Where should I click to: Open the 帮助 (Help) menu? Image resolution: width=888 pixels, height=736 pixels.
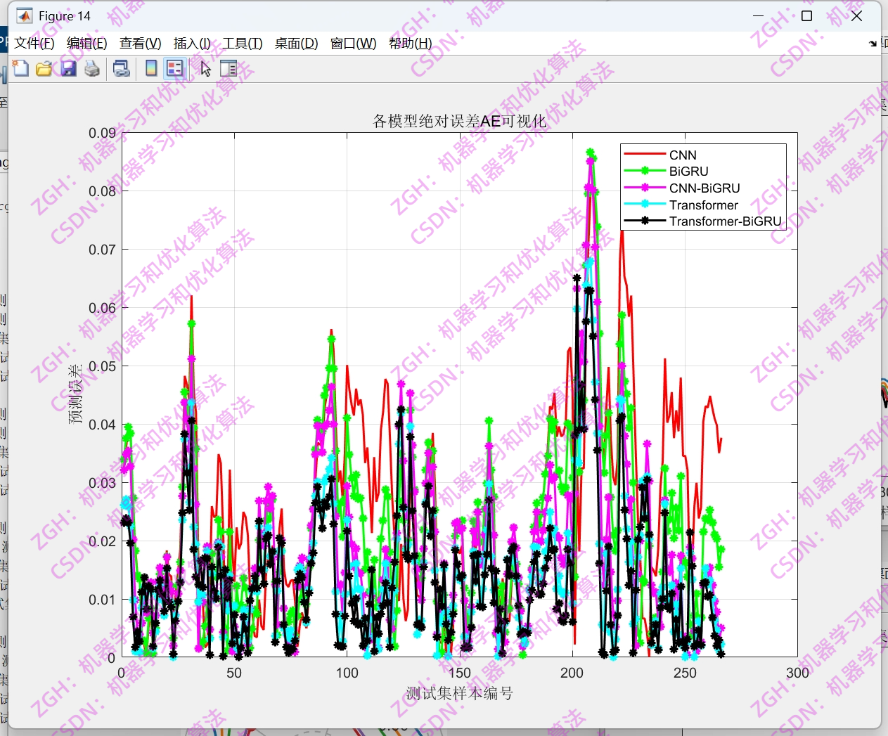pos(410,43)
